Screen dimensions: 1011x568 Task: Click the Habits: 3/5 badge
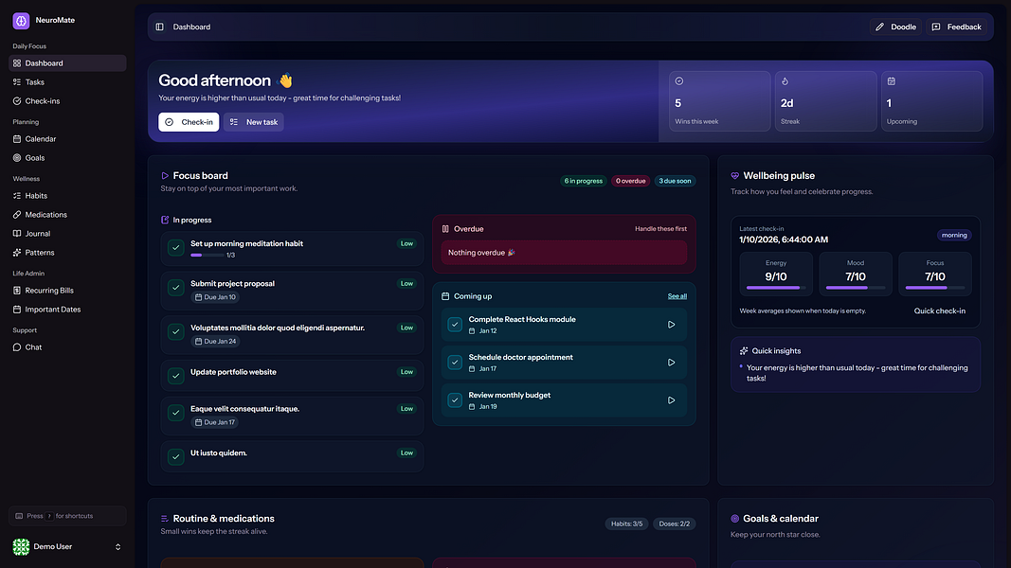626,524
